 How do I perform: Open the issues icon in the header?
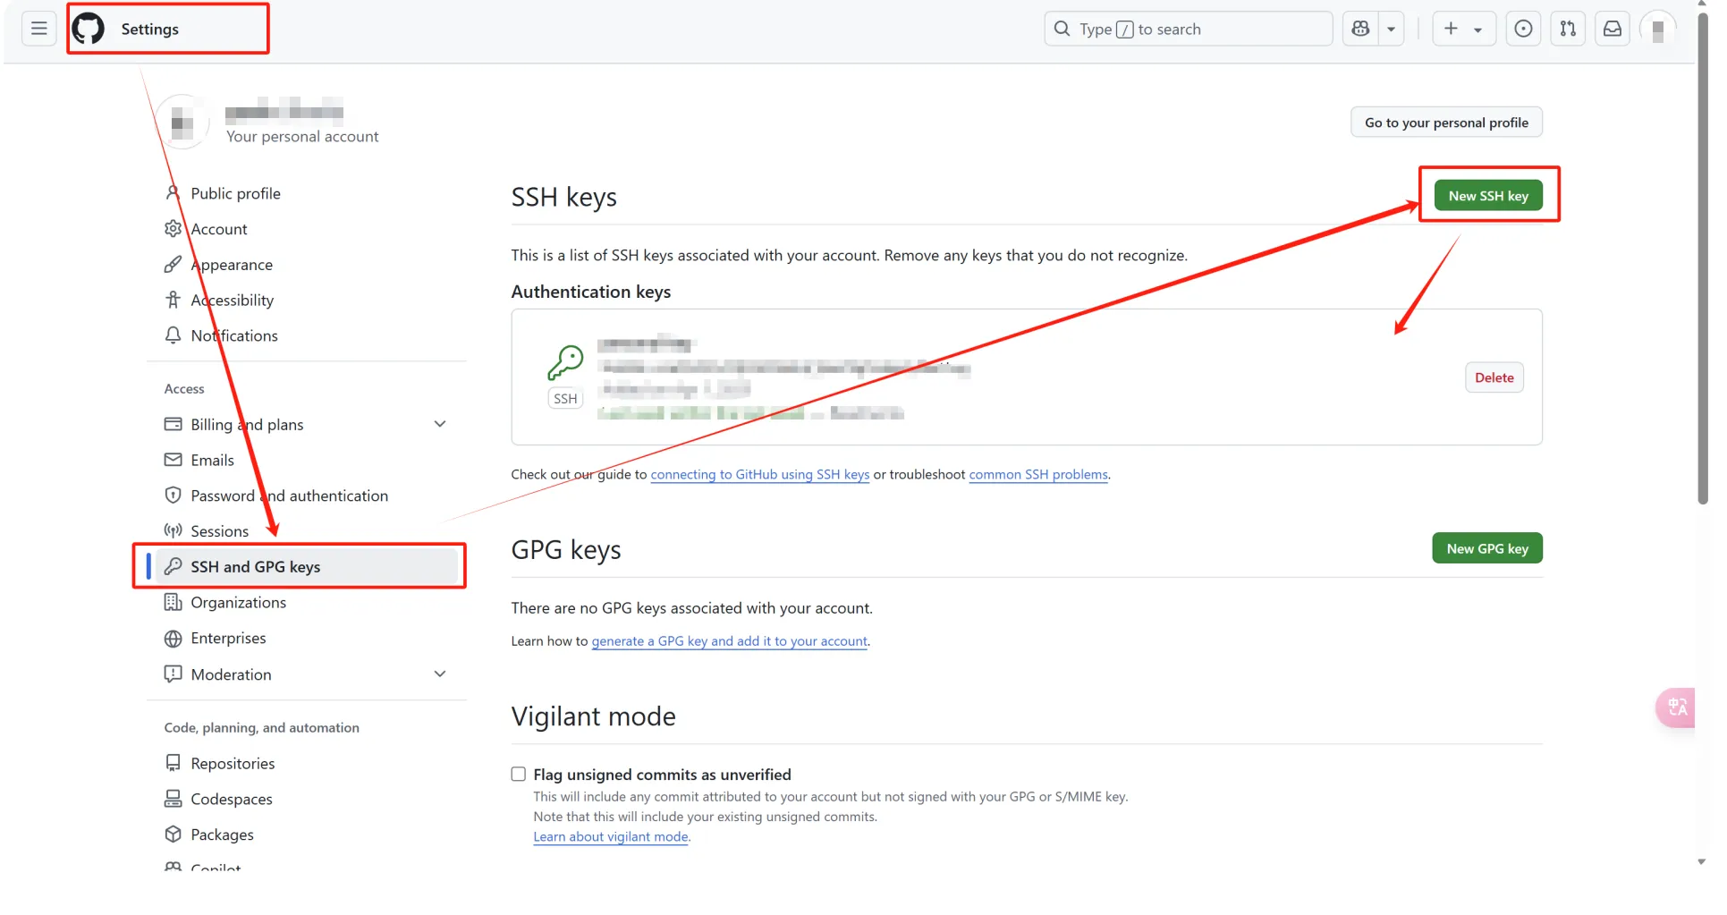(1523, 28)
